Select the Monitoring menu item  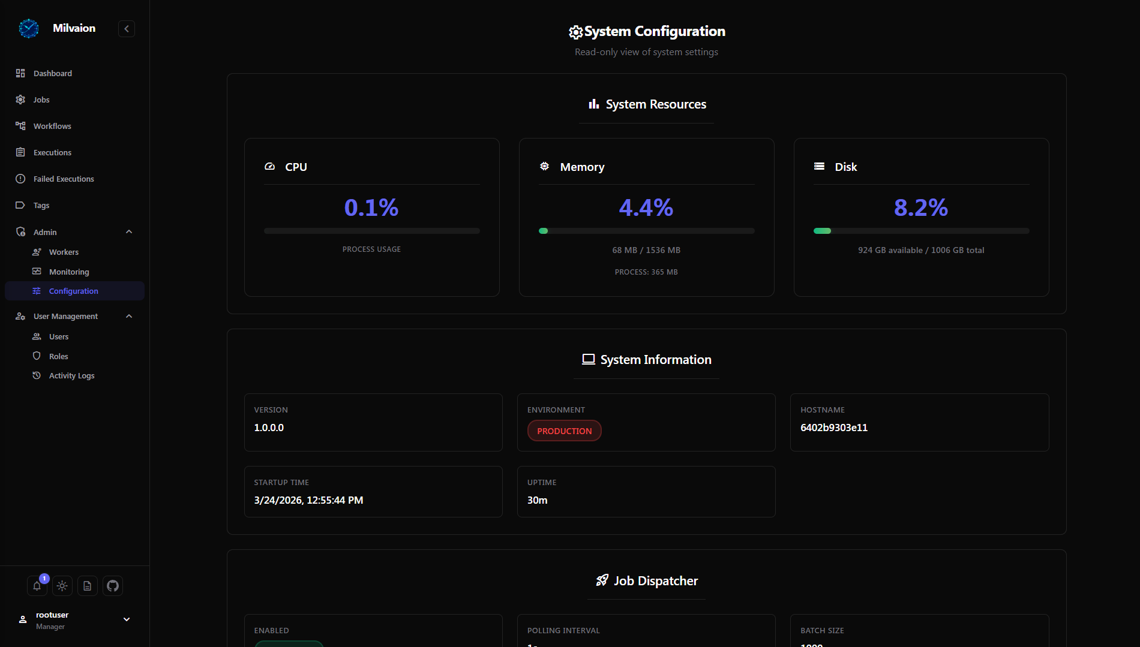(69, 272)
